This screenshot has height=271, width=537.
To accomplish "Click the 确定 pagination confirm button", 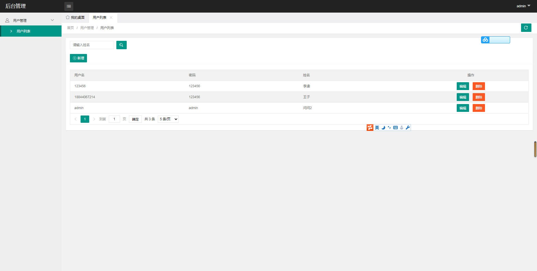I will coord(135,119).
